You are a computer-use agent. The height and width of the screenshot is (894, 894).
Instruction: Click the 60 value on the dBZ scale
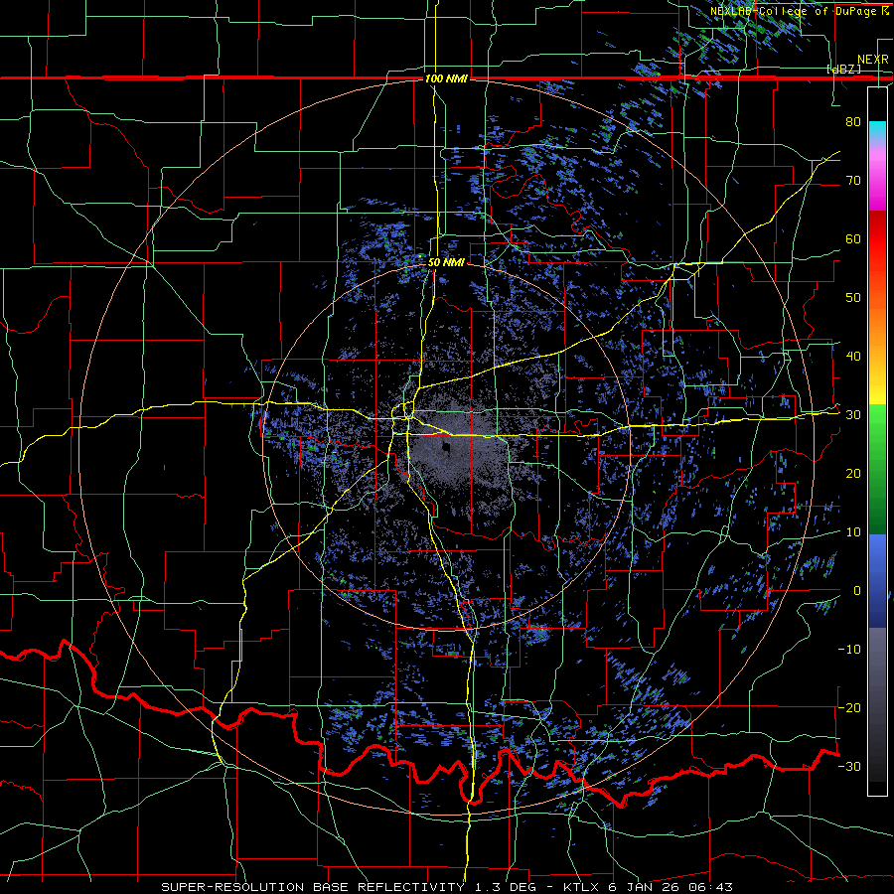click(853, 238)
